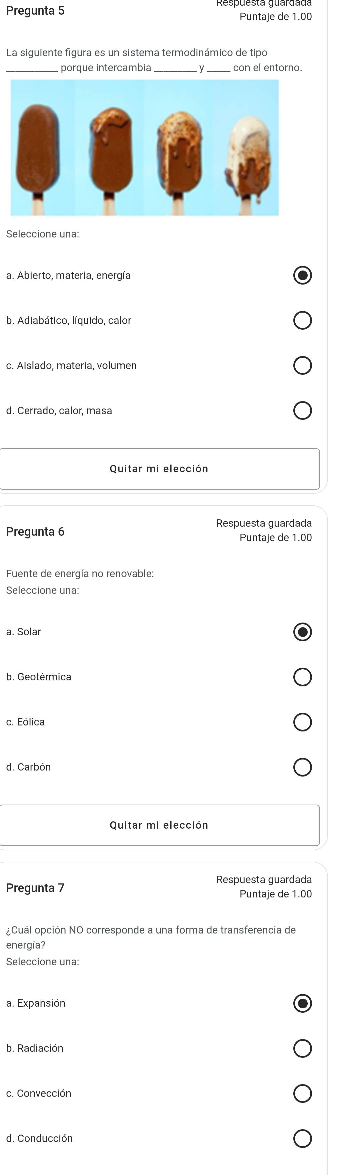Pick c. Convección radio option
The height and width of the screenshot is (1175, 339).
(x=302, y=1094)
